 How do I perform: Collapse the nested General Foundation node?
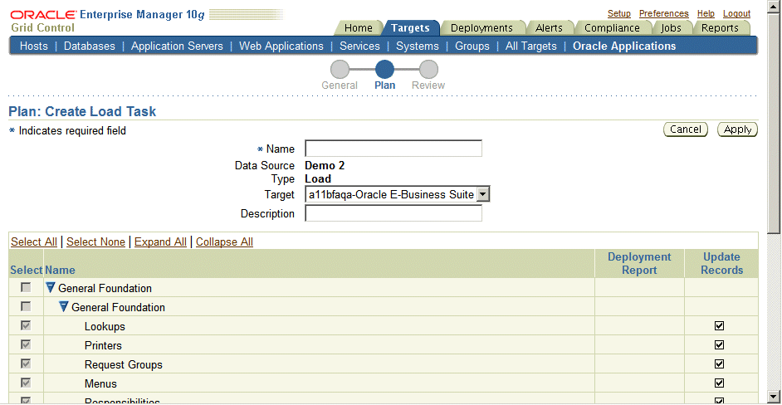[63, 307]
